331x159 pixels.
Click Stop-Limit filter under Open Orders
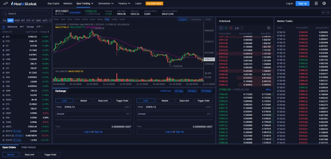(30, 155)
